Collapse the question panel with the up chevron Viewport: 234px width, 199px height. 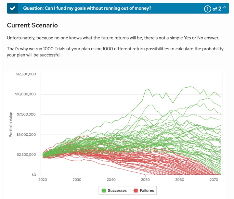tap(224, 8)
